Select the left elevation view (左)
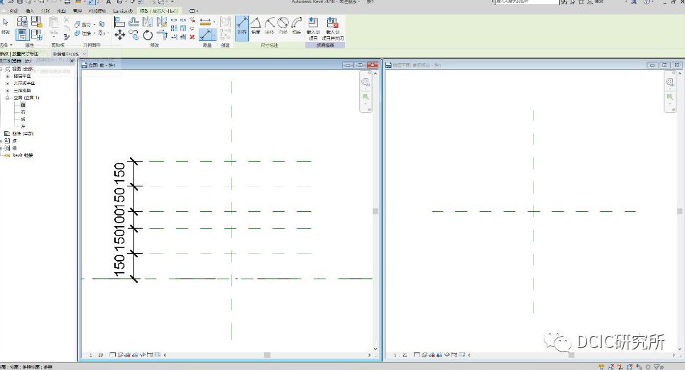The image size is (685, 370). pyautogui.click(x=23, y=126)
